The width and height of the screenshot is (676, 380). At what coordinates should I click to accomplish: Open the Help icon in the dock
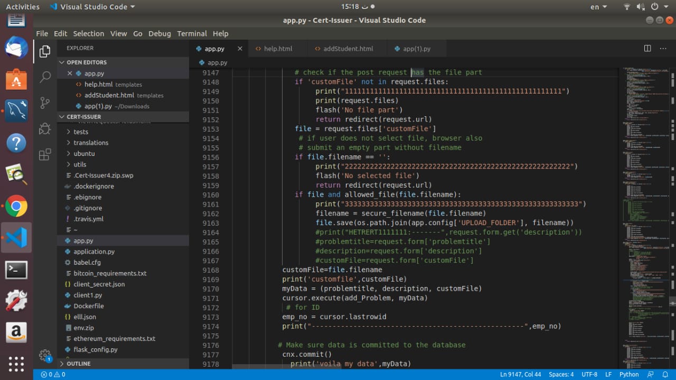click(16, 143)
